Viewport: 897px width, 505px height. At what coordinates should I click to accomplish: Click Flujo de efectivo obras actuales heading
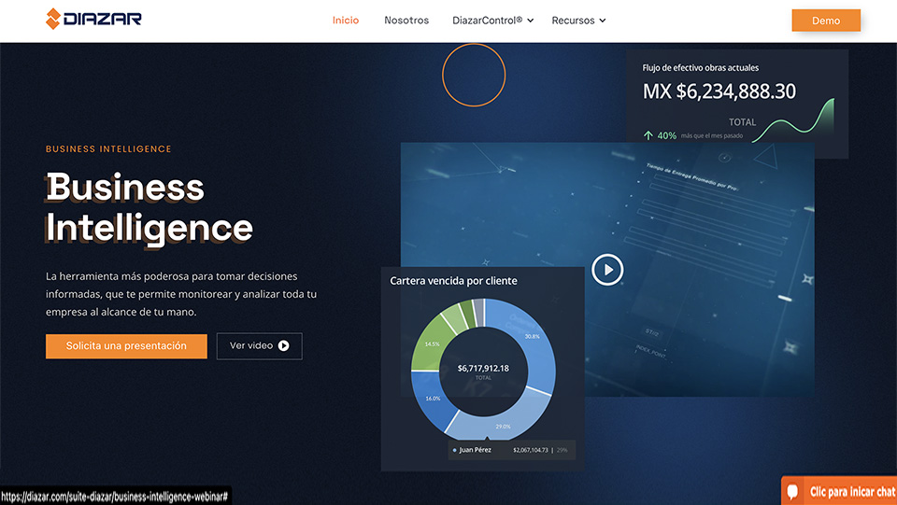tap(700, 67)
